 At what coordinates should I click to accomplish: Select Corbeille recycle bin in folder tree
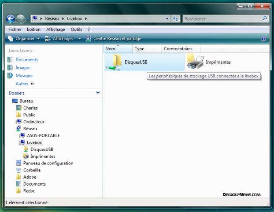[32, 170]
